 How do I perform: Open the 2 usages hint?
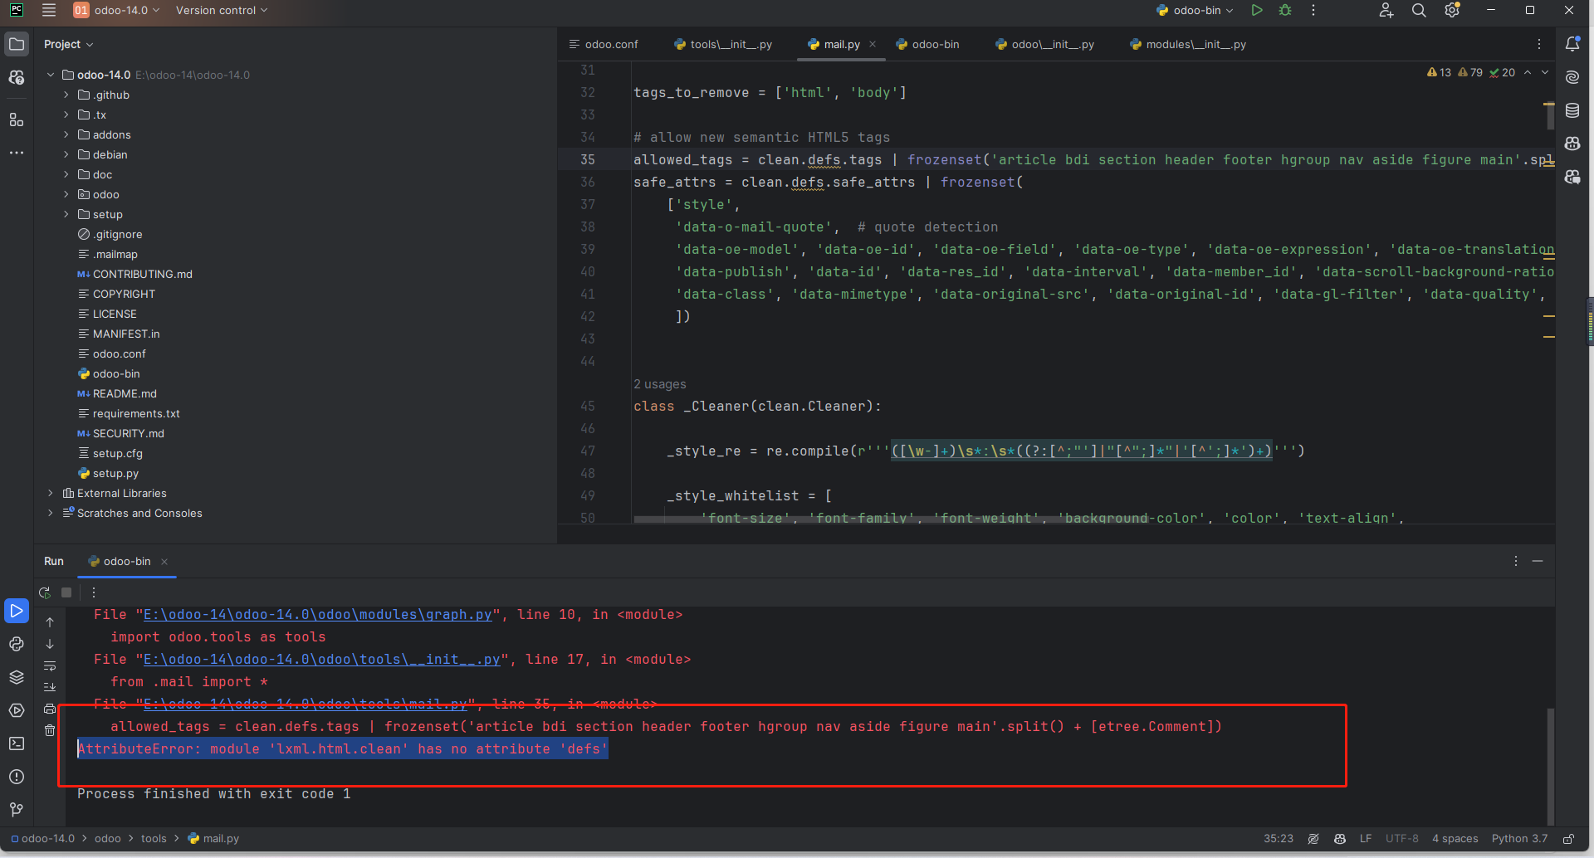tap(660, 384)
